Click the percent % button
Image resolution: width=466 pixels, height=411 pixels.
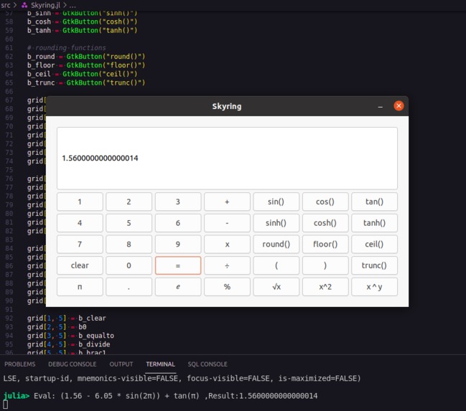[x=227, y=287]
